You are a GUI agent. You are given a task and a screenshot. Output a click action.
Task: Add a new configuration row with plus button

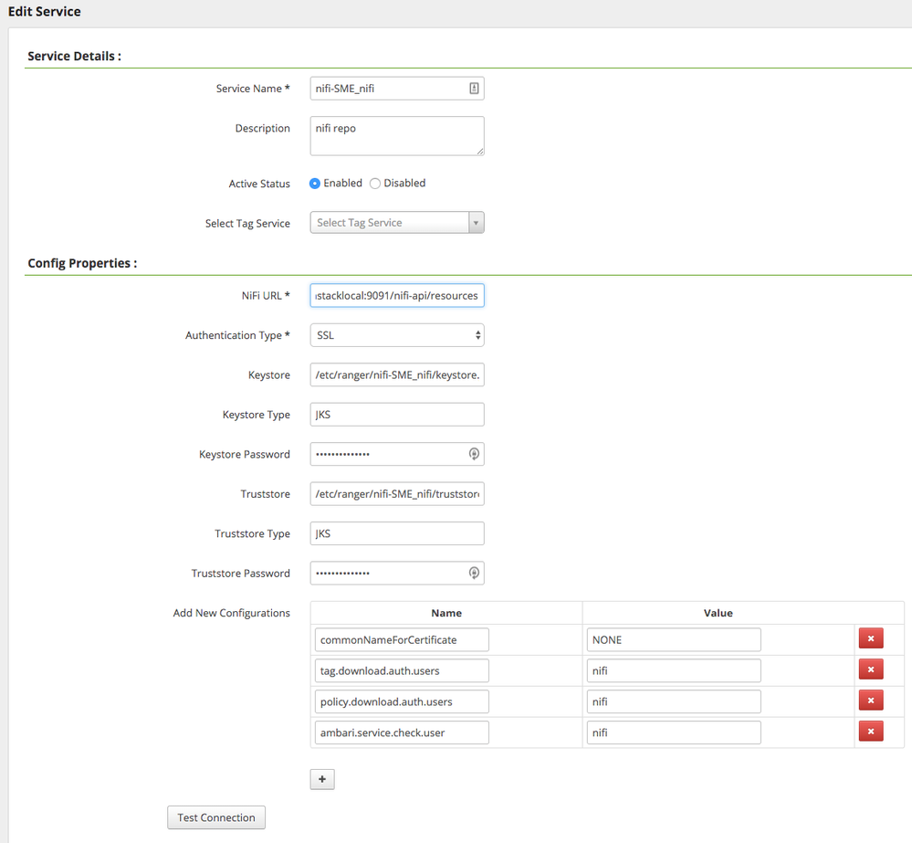click(x=322, y=779)
